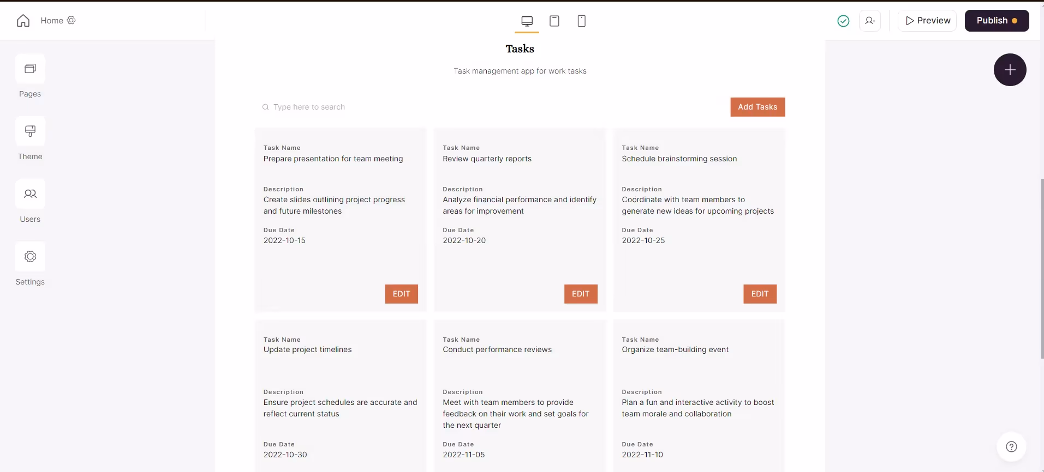Click the 'Home' page name label

click(52, 21)
